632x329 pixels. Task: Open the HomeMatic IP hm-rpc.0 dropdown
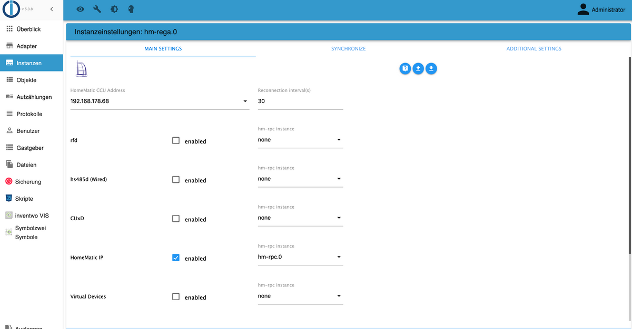[300, 257]
